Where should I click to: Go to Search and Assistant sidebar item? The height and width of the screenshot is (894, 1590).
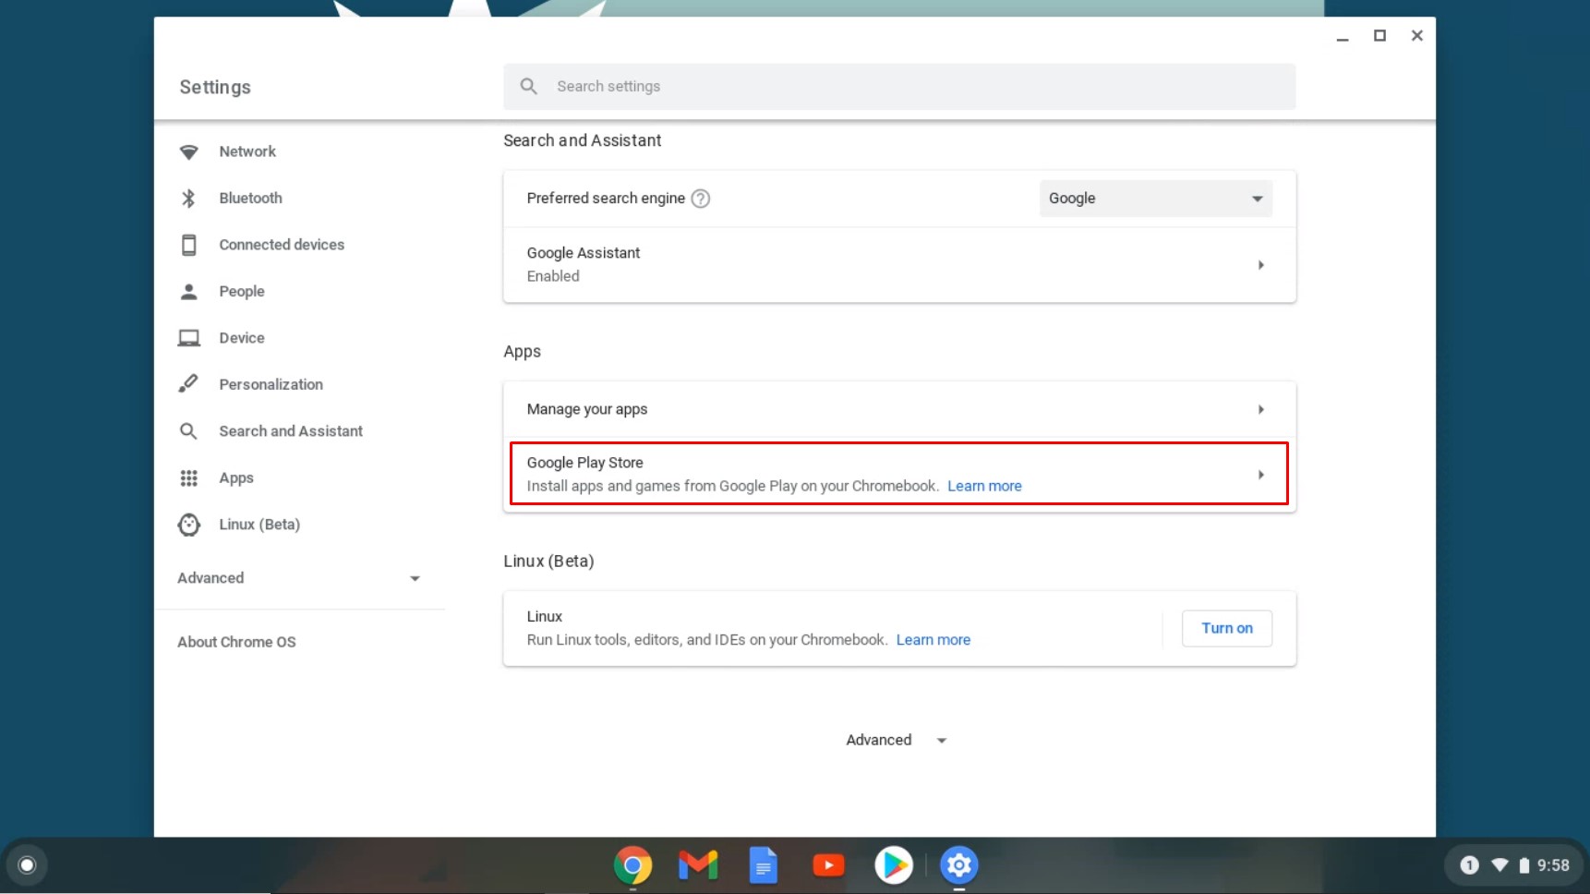coord(291,431)
